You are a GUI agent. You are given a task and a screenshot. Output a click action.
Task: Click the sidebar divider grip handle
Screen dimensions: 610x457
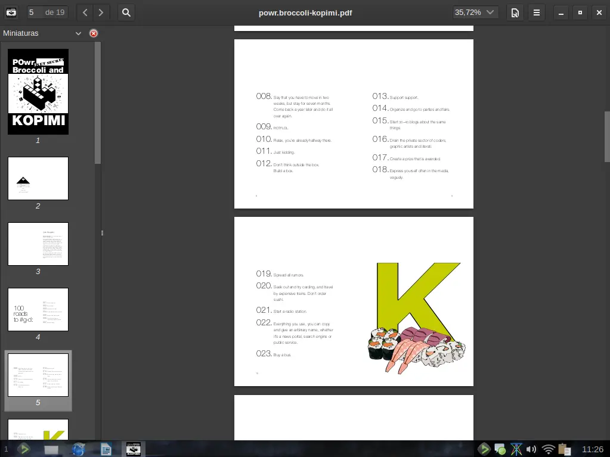(102, 233)
